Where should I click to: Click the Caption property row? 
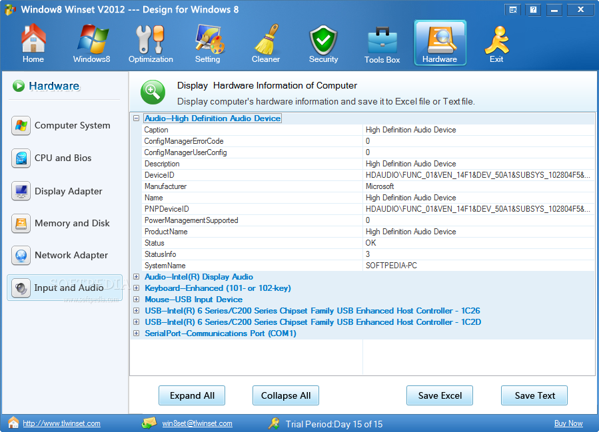pyautogui.click(x=368, y=130)
